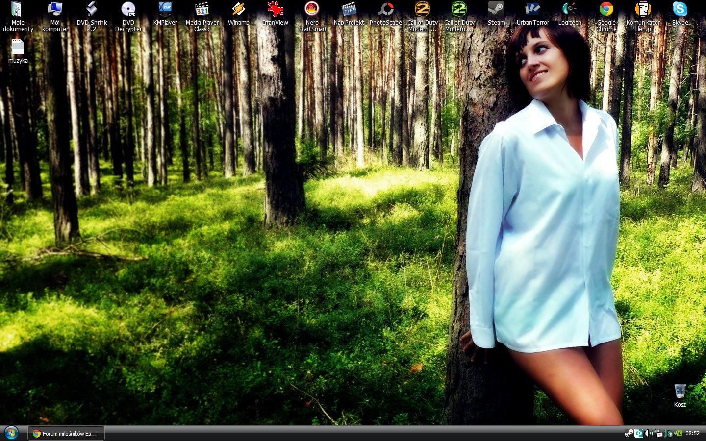Open the Urban Terror game shortcut
This screenshot has height=441, width=706.
tap(532, 10)
